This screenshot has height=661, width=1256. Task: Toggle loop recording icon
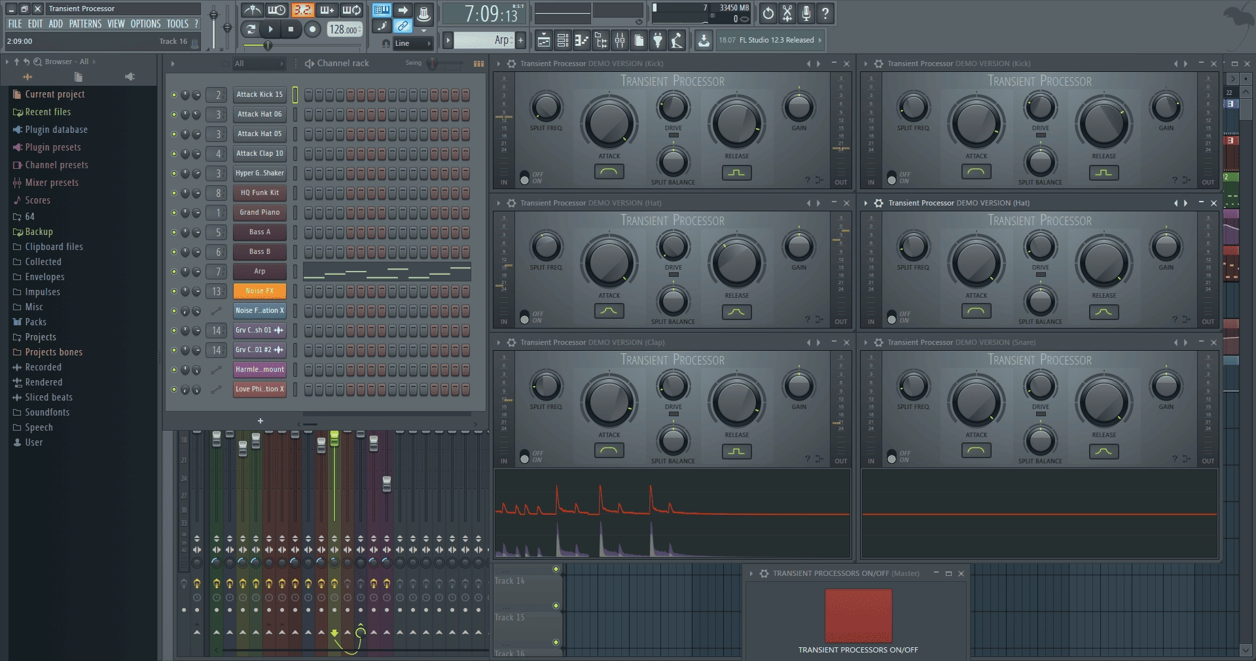[351, 10]
